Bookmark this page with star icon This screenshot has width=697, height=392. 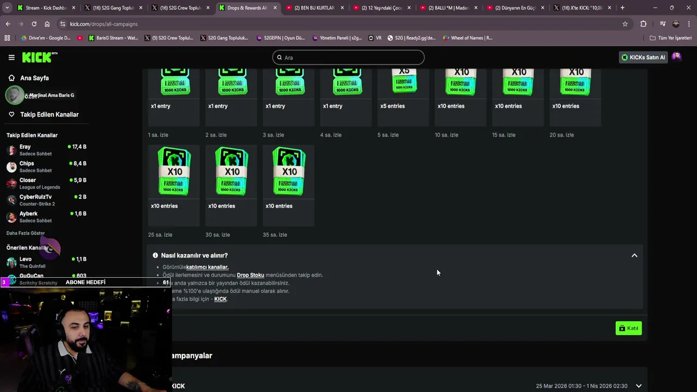(x=625, y=24)
